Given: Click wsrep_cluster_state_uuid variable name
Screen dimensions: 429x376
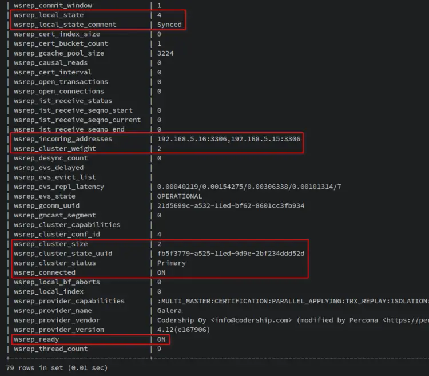Looking at the screenshot, I should pos(63,254).
